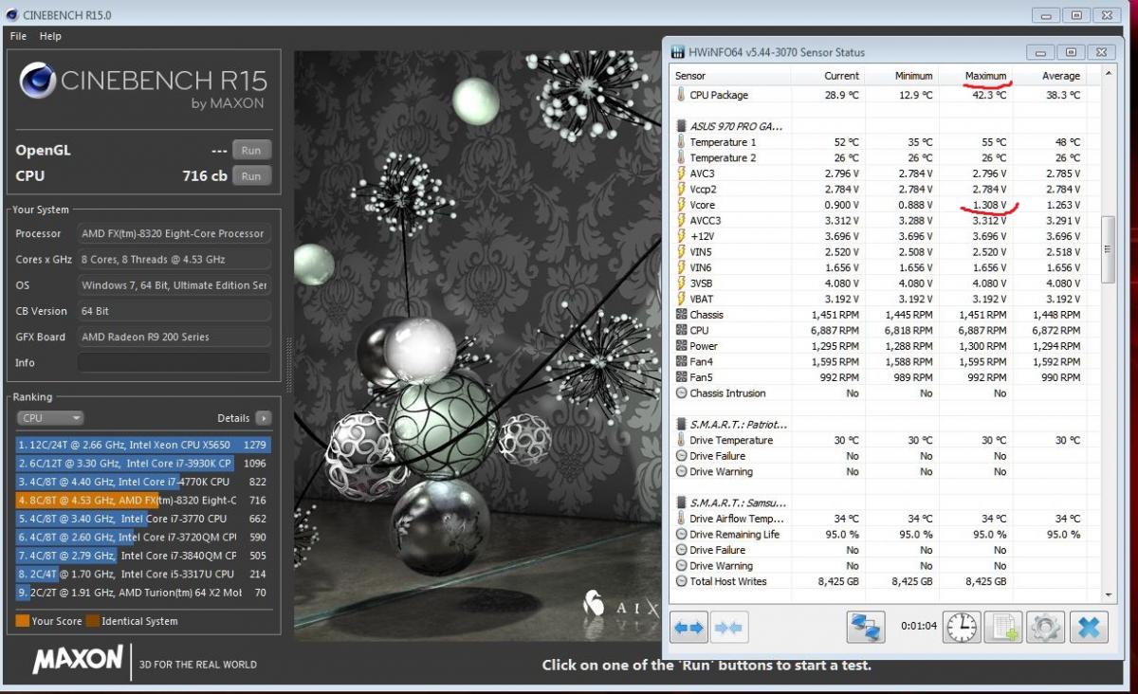The image size is (1138, 694).
Task: Click the VBAT voltage row
Action: point(879,300)
